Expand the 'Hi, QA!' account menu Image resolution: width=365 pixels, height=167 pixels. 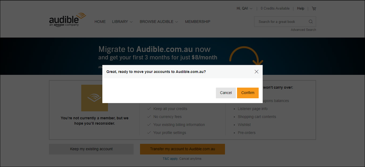tap(244, 8)
